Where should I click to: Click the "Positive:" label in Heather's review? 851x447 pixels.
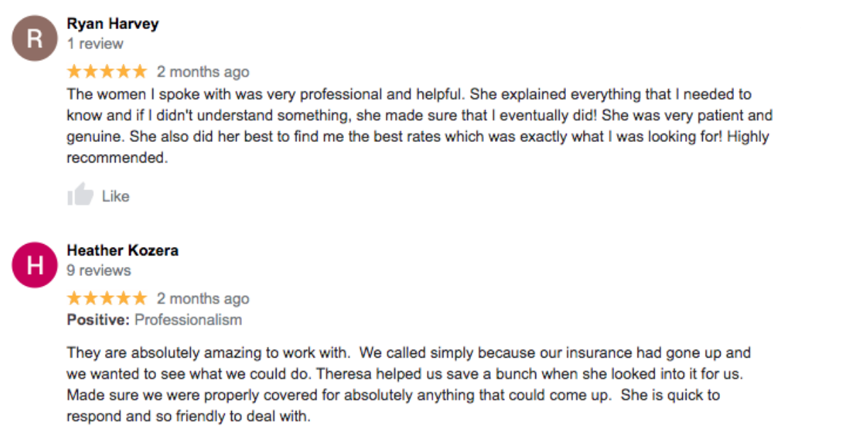pos(99,320)
